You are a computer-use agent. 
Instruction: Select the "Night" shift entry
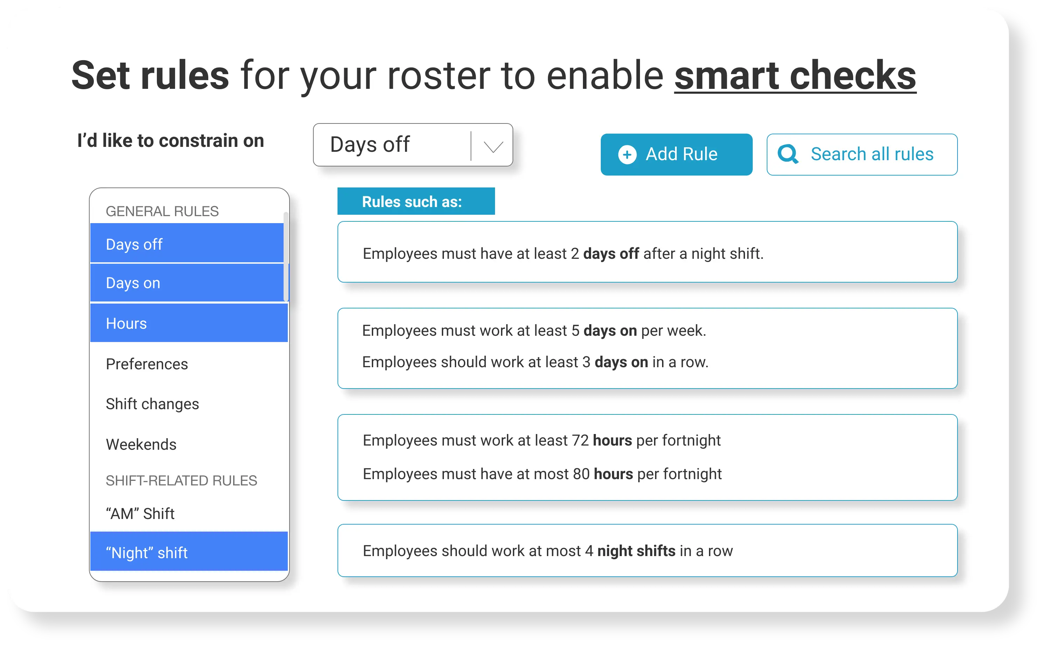189,552
